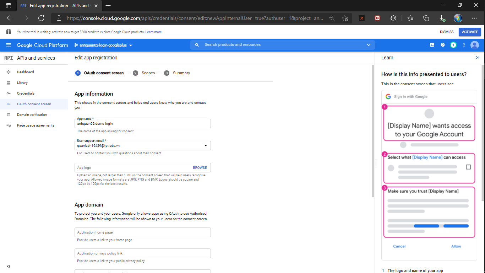Click the Page usage agreements icon

[9, 125]
